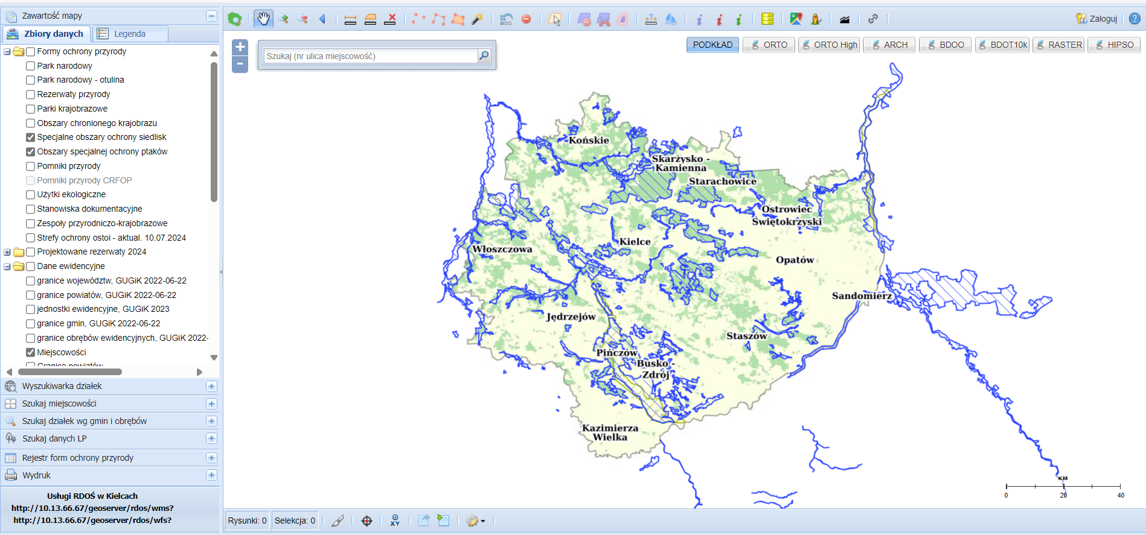Expand the Projektowane rezerwaty 2024 folder
Screen dimensions: 1146x535
[x=7, y=252]
